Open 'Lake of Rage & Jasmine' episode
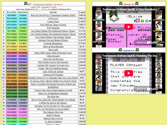This screenshot has height=125, width=167. (x=53, y=72)
